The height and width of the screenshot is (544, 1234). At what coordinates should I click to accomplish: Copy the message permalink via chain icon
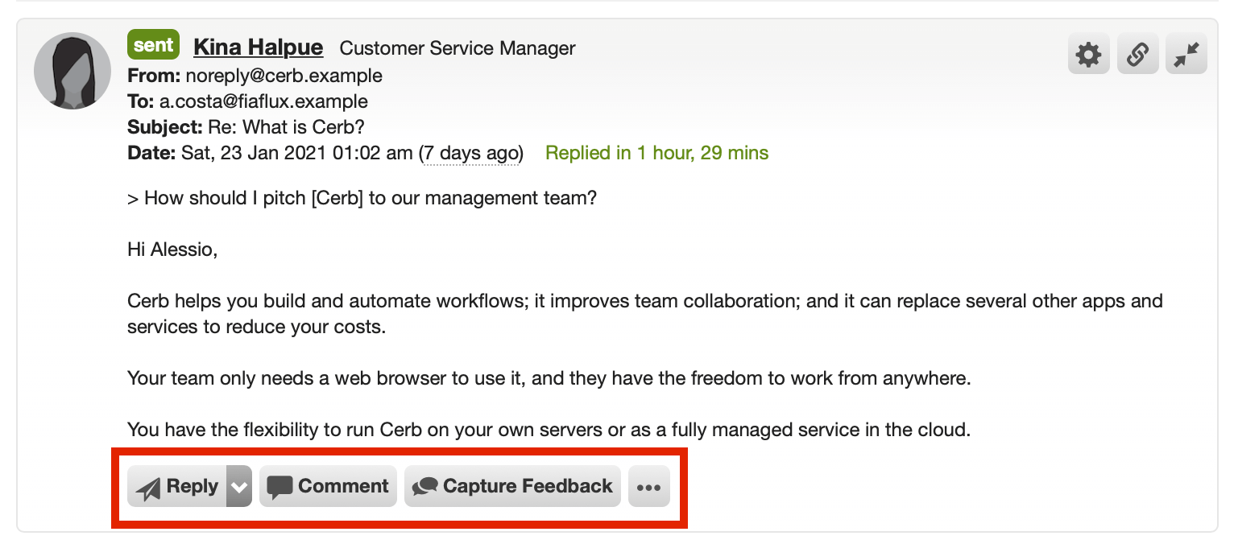tap(1137, 55)
